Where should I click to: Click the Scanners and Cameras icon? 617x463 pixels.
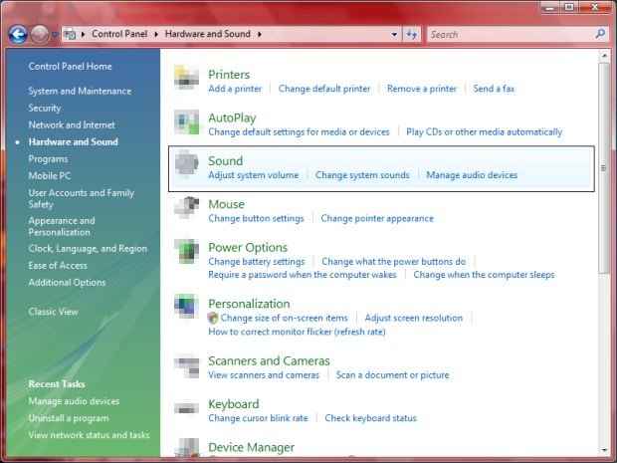pos(186,366)
